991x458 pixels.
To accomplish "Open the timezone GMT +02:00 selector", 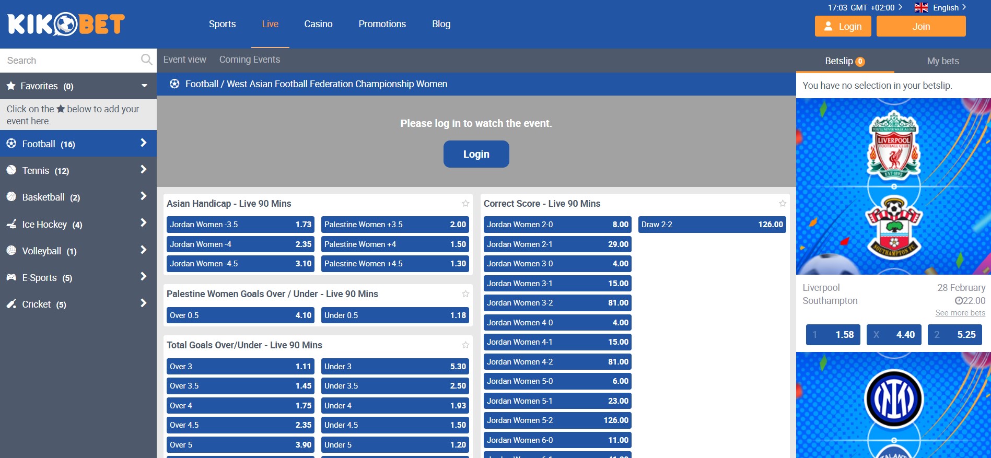I will point(865,7).
